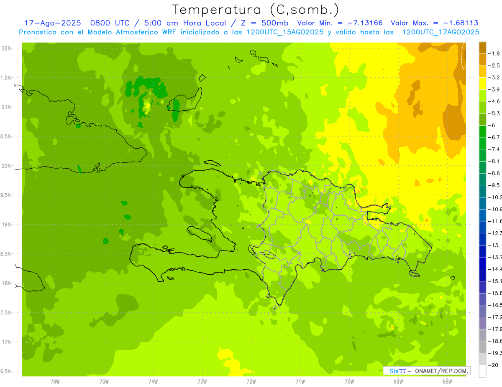Click the '20N' latitude axis label
502x387 pixels.
[7, 166]
